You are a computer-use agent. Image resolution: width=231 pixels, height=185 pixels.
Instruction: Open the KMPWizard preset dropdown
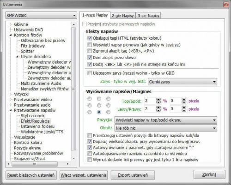pos(41,15)
